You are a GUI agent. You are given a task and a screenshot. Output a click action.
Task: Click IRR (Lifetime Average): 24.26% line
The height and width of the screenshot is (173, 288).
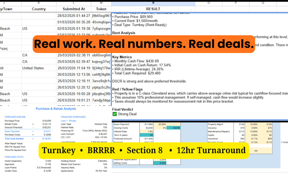coord(138,69)
